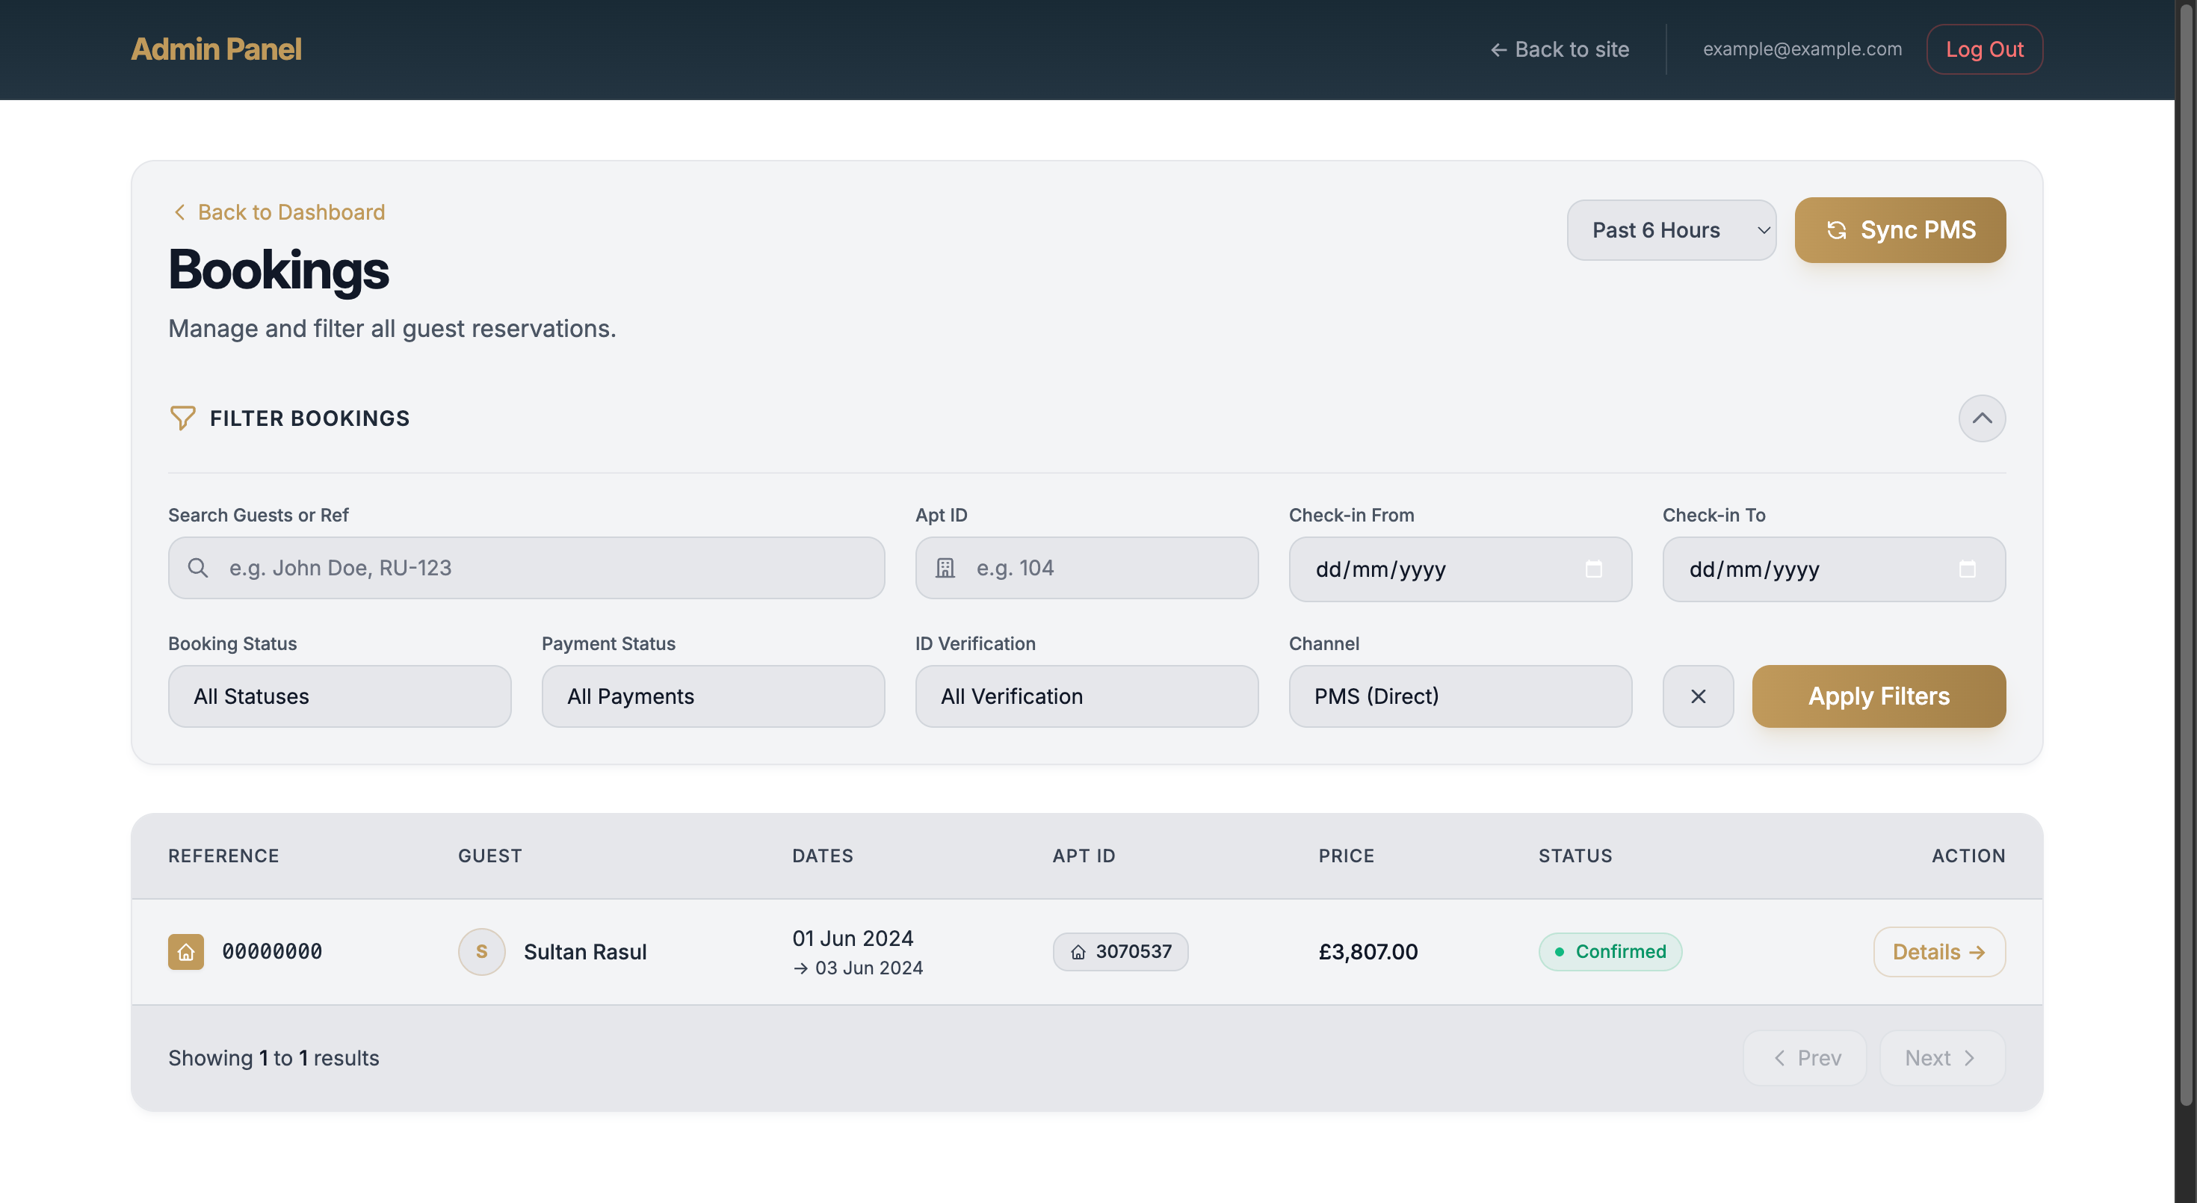Viewport: 2197px width, 1203px height.
Task: Click the Prev pagination button
Action: pos(1805,1058)
